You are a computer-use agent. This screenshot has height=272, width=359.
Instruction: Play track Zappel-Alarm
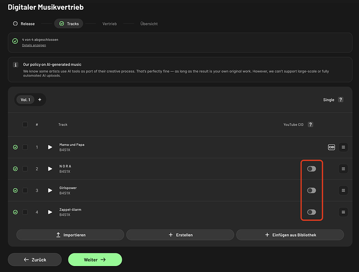(x=50, y=212)
